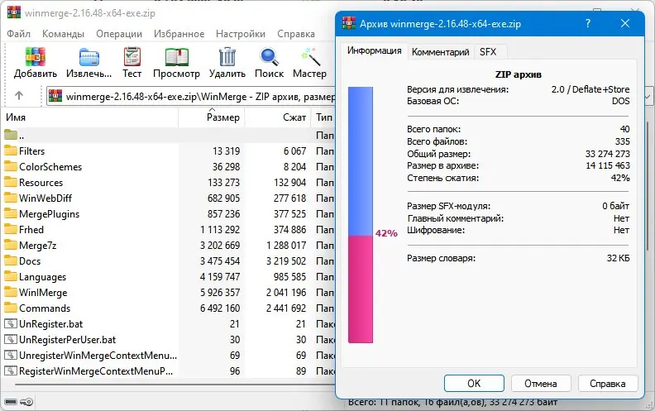Switch to the SFX tab
This screenshot has width=655, height=411.
point(488,52)
